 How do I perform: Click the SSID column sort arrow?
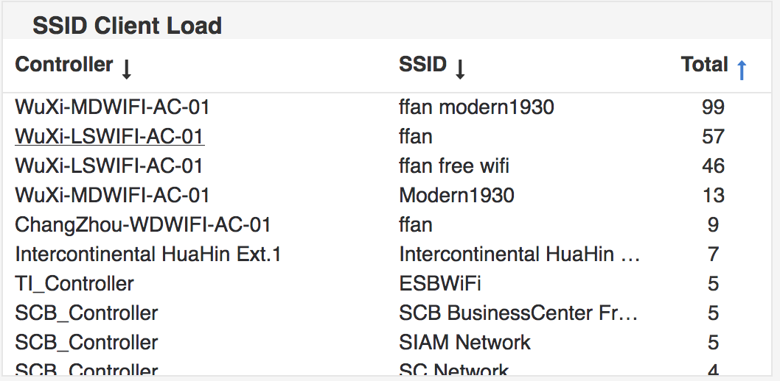[460, 69]
